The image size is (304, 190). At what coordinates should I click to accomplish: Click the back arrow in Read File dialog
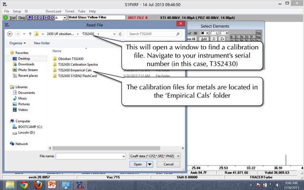click(10, 34)
